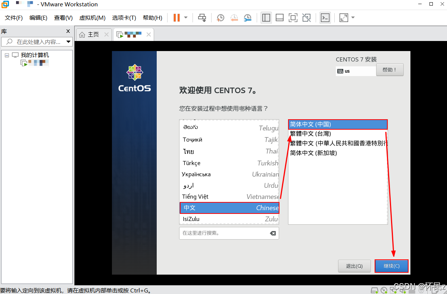Select Точикй Tajik language
Viewport: 447px width, 294px height.
click(x=229, y=139)
